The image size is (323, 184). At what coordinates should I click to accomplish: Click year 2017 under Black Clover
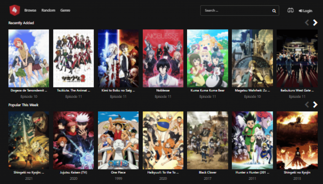point(208,179)
